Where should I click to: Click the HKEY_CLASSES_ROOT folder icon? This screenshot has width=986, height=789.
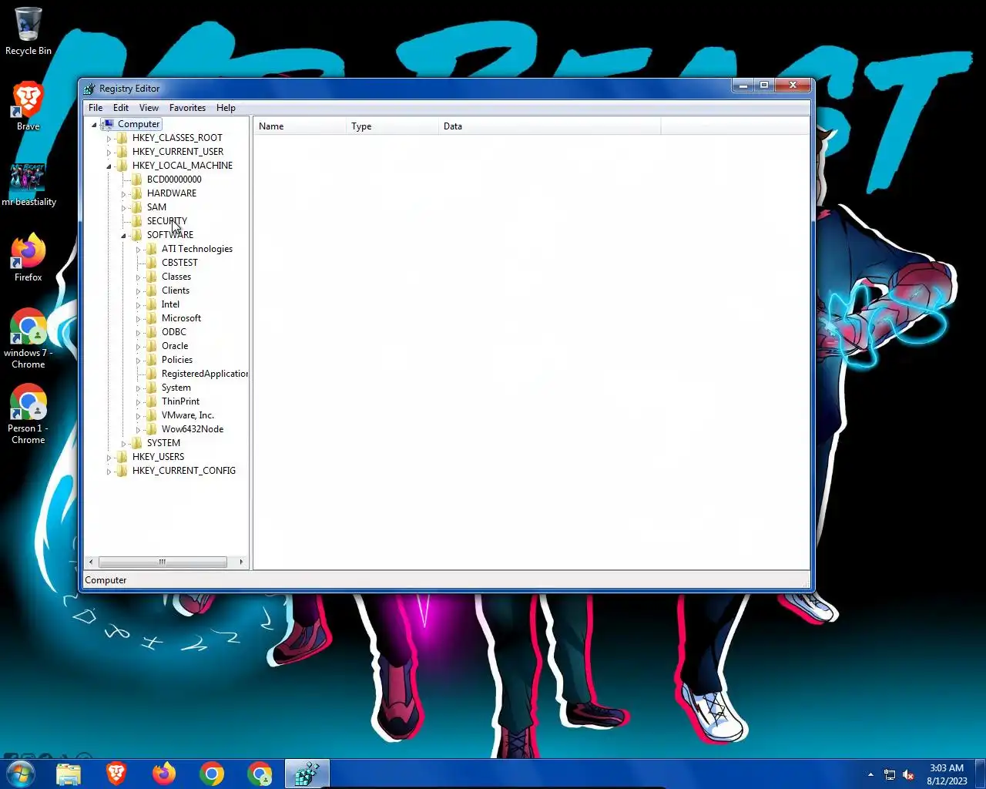(122, 138)
